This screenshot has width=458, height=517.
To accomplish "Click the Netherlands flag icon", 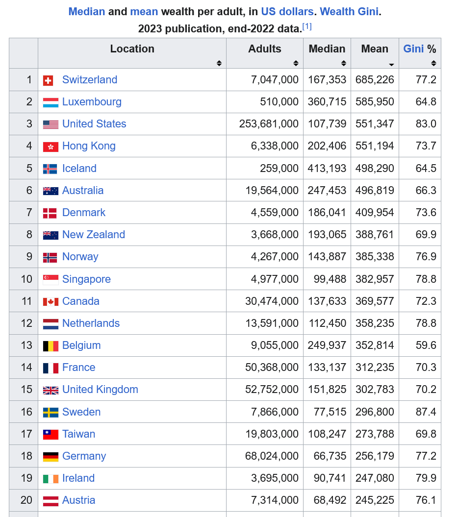I will (51, 324).
